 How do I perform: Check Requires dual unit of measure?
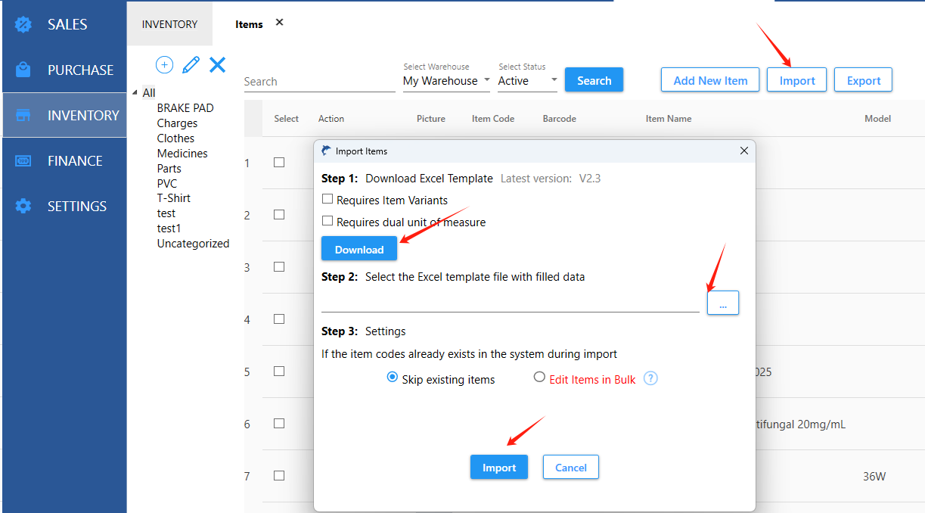[327, 221]
